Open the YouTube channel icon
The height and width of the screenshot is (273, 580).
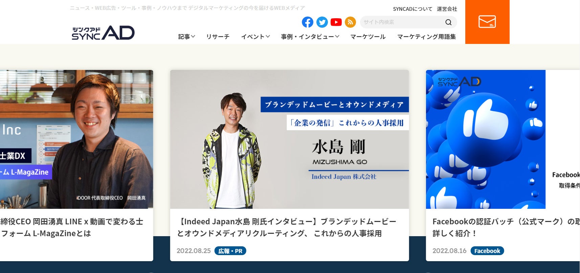point(336,22)
